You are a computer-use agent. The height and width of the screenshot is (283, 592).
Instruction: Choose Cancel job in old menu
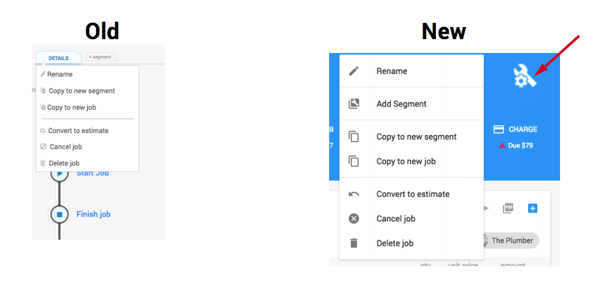66,147
